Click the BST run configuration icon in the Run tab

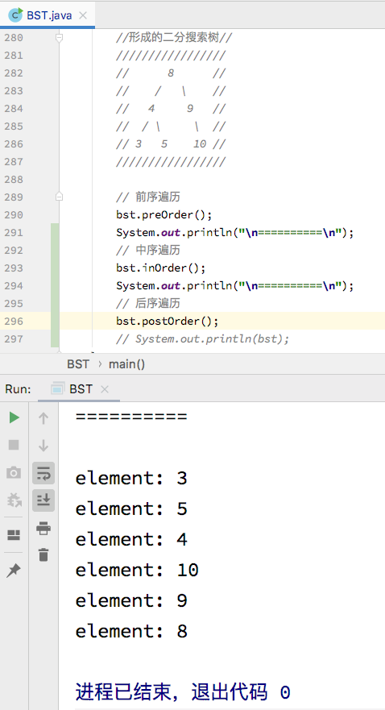[x=57, y=389]
